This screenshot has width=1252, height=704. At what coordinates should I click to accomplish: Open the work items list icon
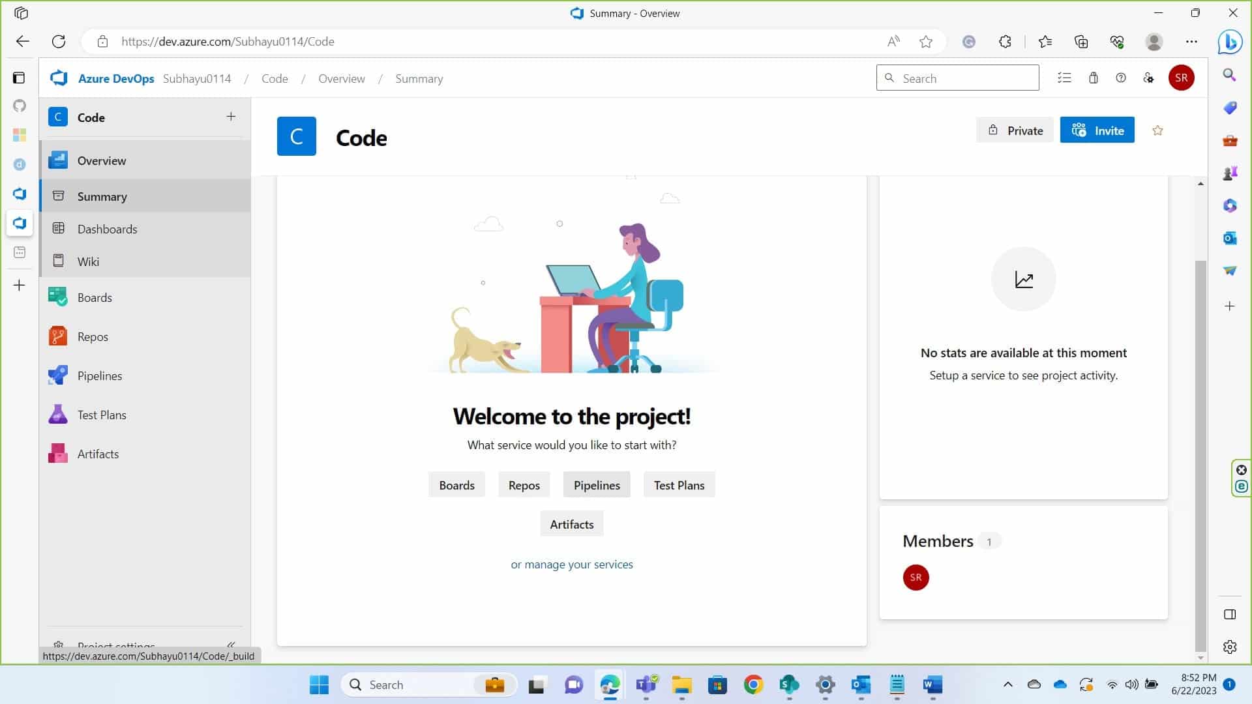tap(1064, 78)
